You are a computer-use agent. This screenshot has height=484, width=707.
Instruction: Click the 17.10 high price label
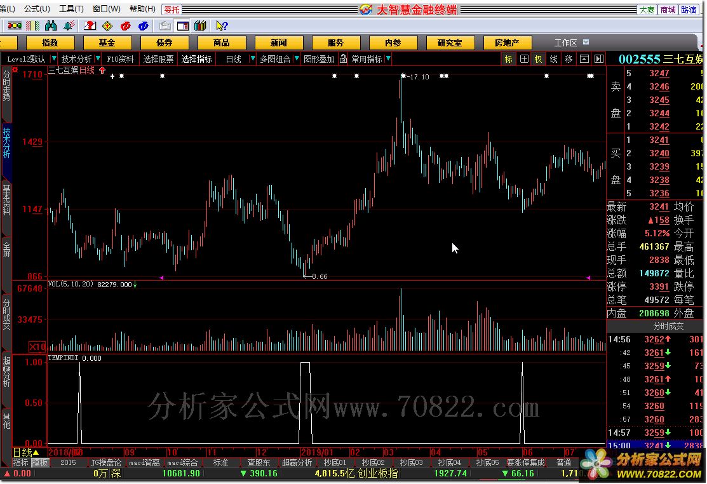[419, 77]
